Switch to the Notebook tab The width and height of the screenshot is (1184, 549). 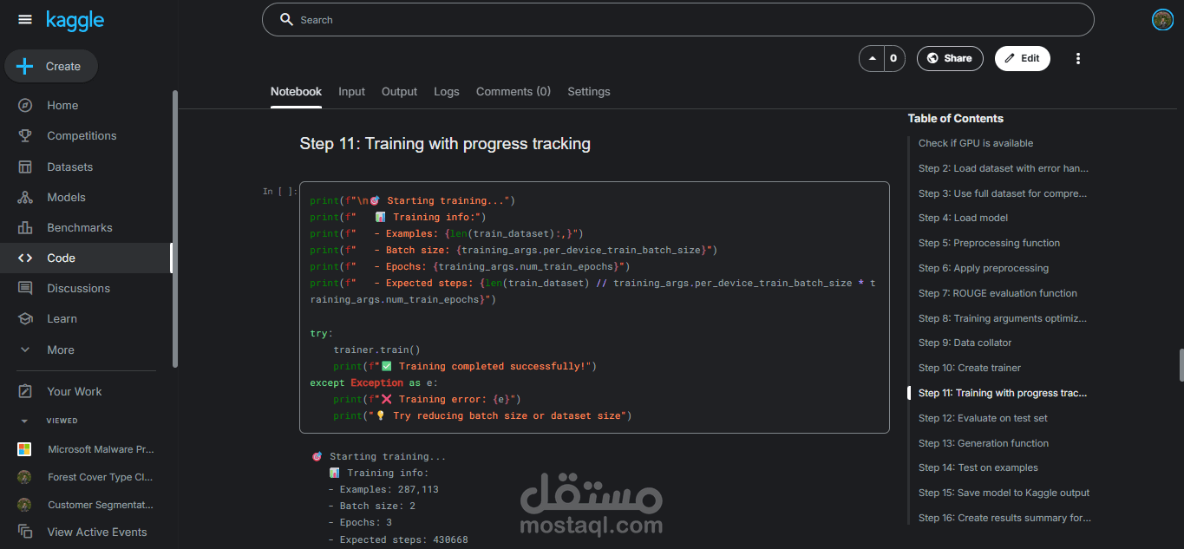(296, 91)
